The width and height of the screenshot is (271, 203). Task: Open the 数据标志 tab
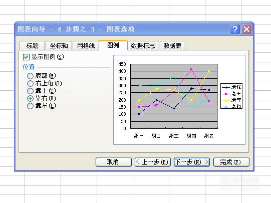143,46
